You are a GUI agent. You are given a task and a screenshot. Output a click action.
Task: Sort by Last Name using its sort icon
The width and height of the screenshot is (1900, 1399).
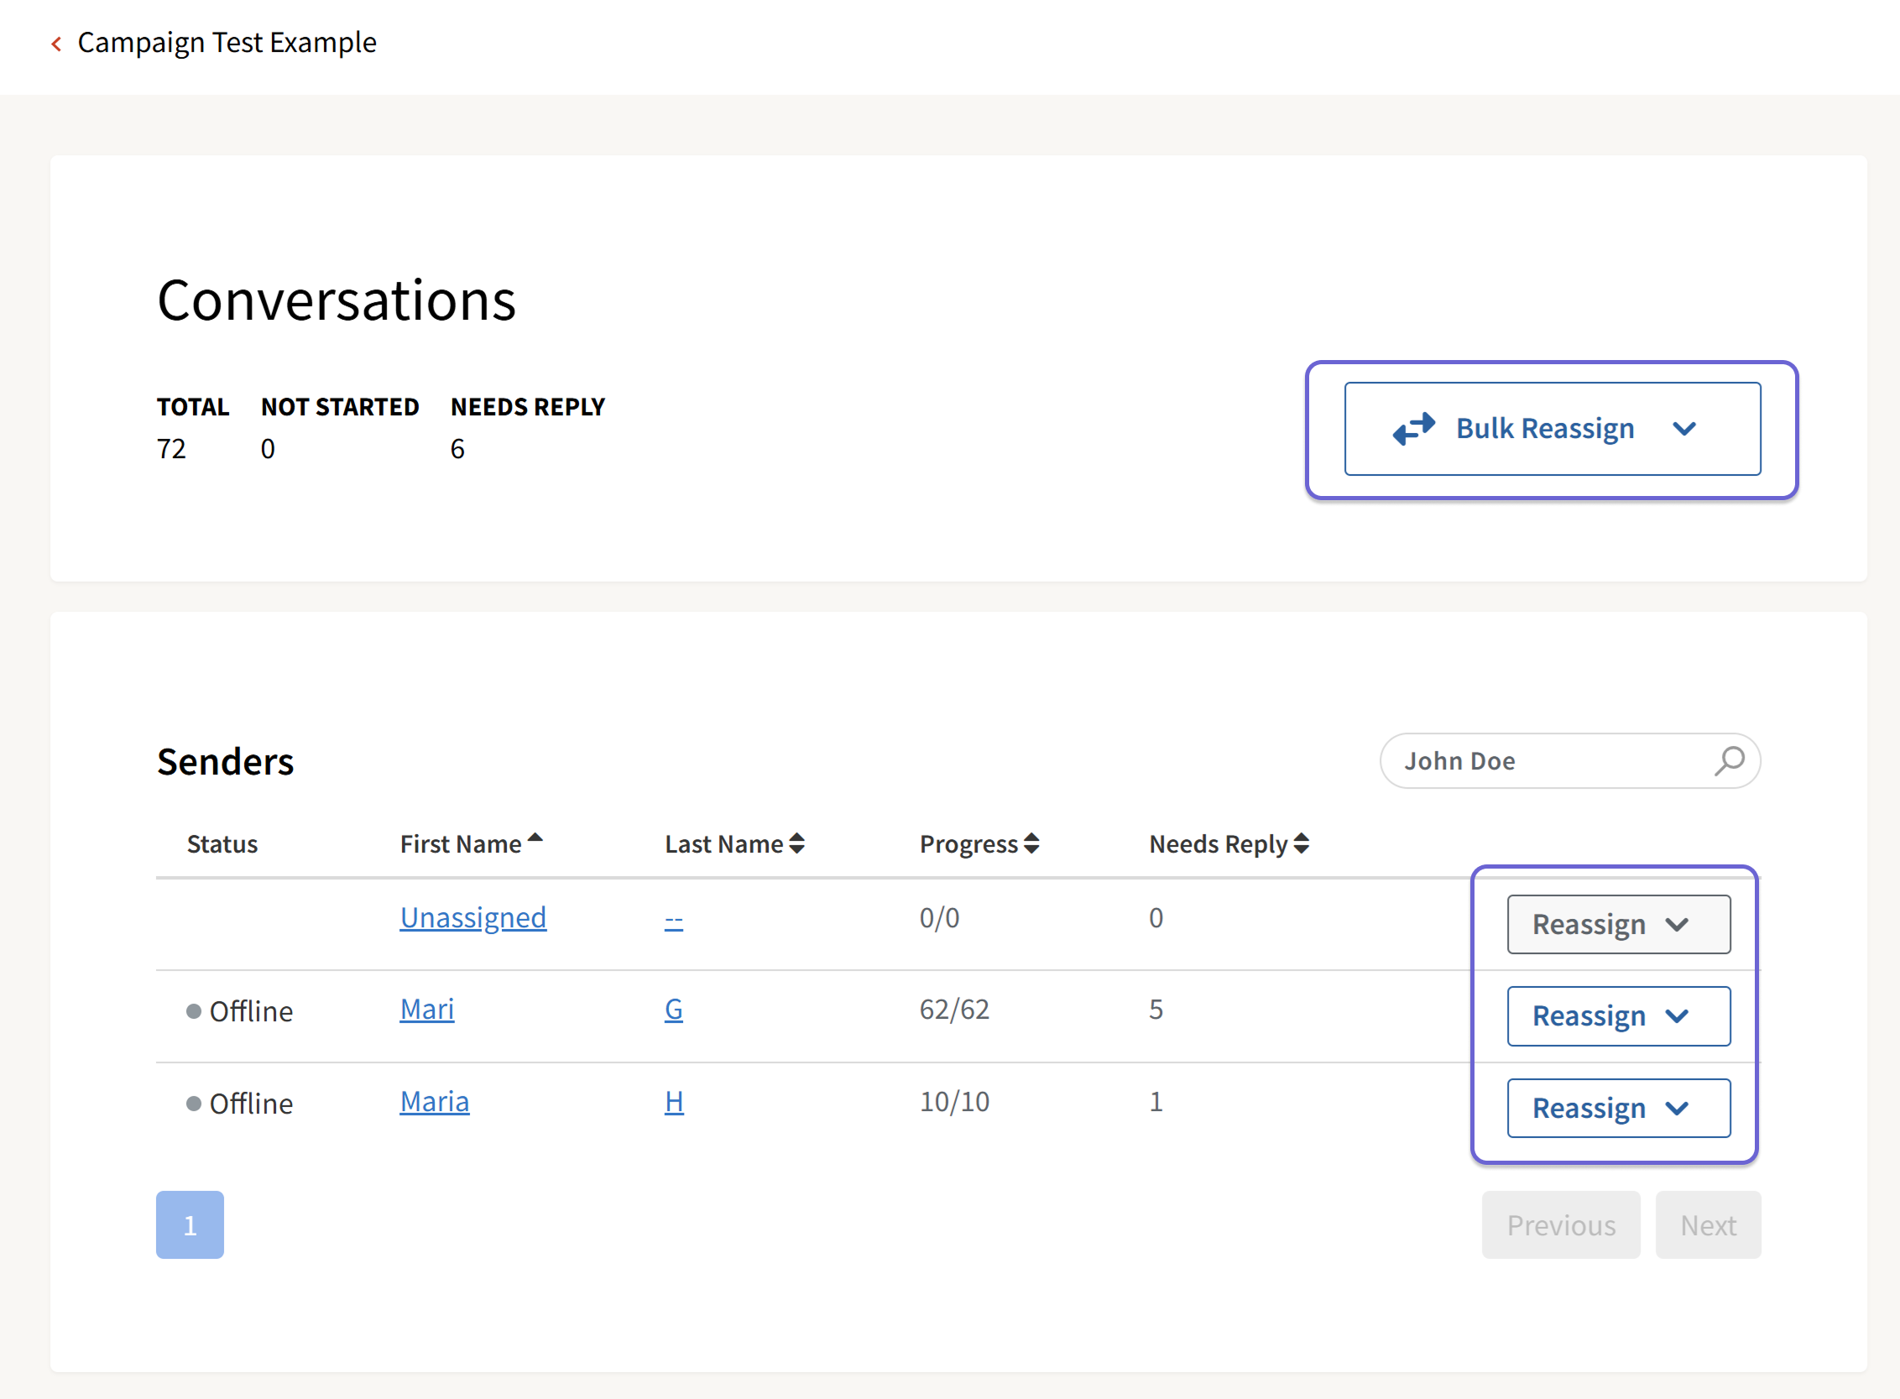click(x=796, y=843)
